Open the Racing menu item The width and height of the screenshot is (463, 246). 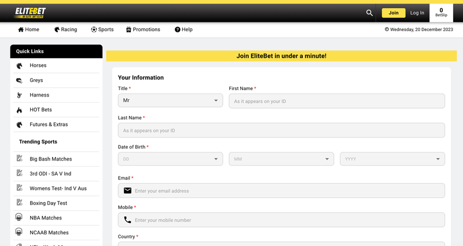tap(65, 29)
